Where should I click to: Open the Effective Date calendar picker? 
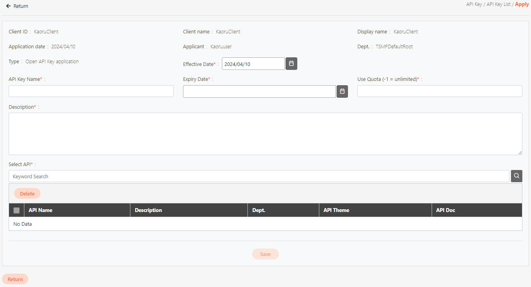tap(291, 64)
